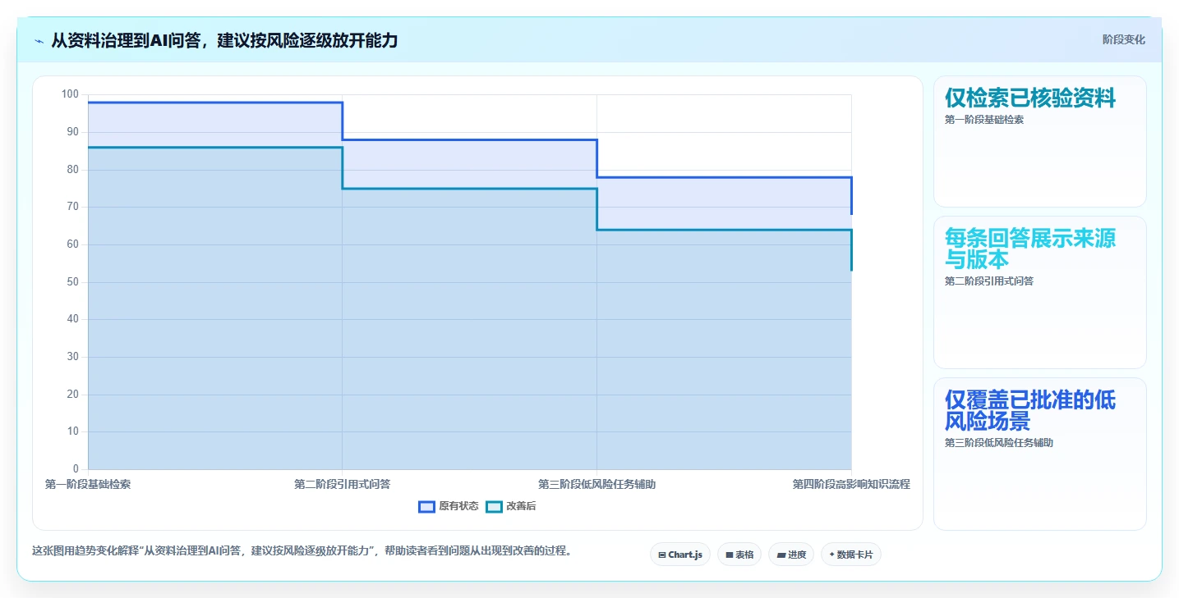Click 第一阶段基础检索 subtitle in first card

click(984, 120)
